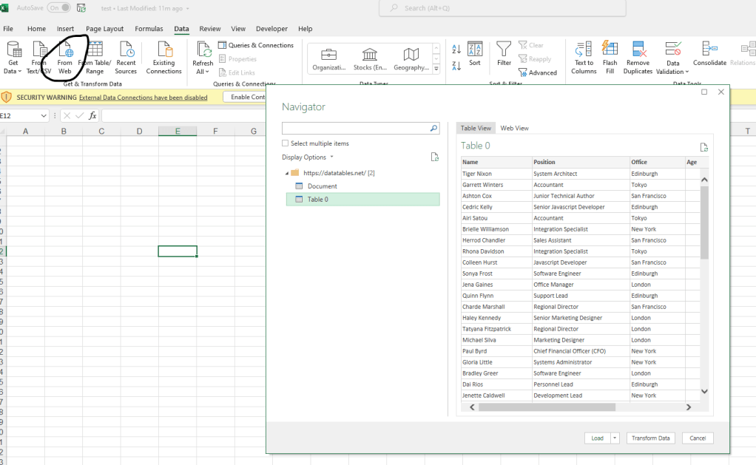Select the Document item in the tree
Image resolution: width=756 pixels, height=465 pixels.
322,186
